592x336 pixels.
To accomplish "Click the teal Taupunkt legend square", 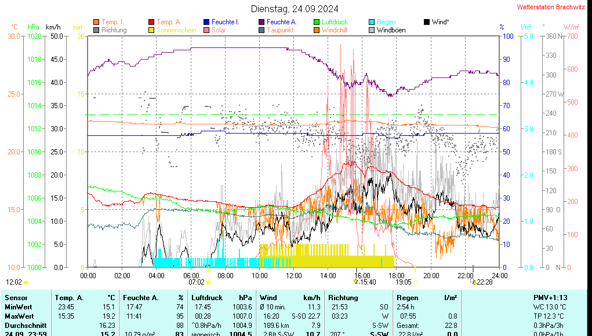I will coord(262,30).
